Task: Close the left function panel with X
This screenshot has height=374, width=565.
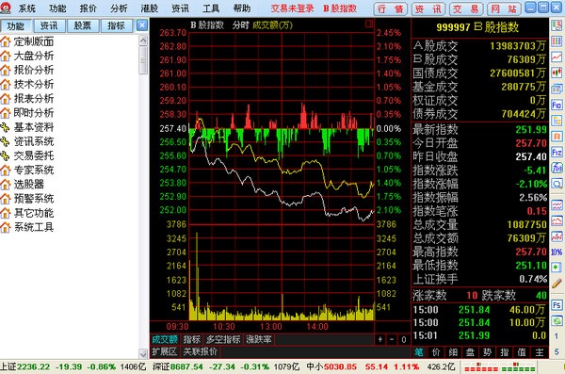Action: [x=142, y=25]
